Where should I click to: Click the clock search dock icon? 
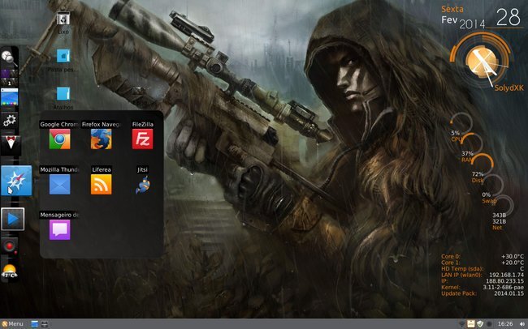click(x=9, y=58)
